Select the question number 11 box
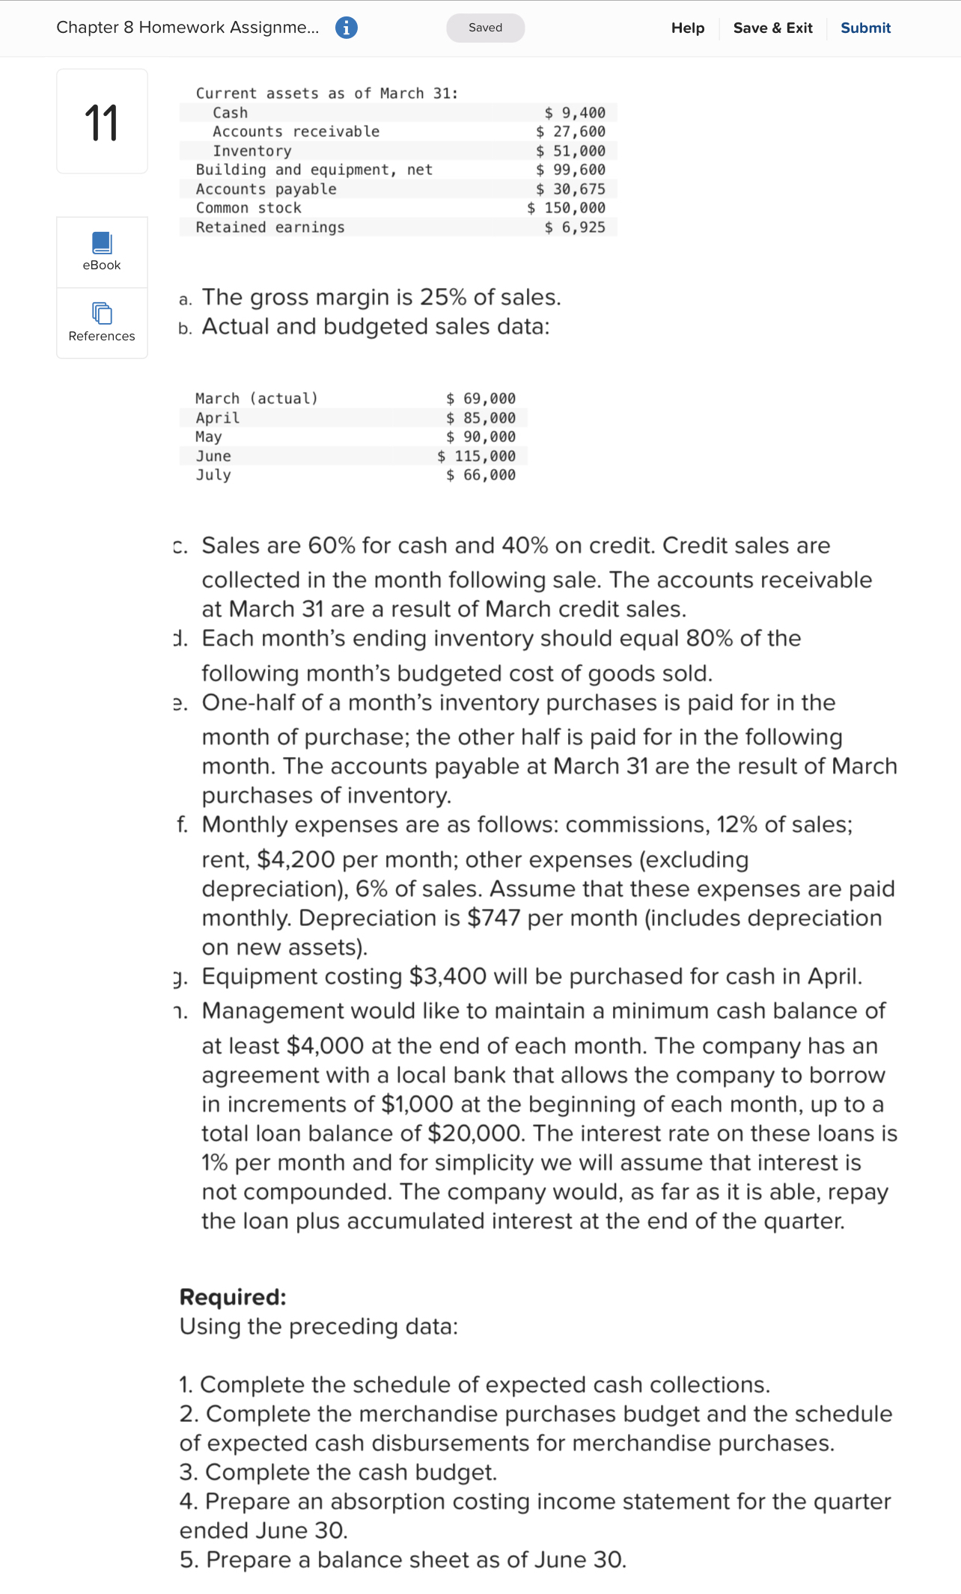Viewport: 961px width, 1594px height. point(101,120)
